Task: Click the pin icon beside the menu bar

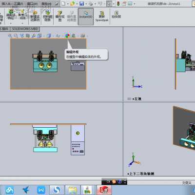Action: tap(57, 3)
